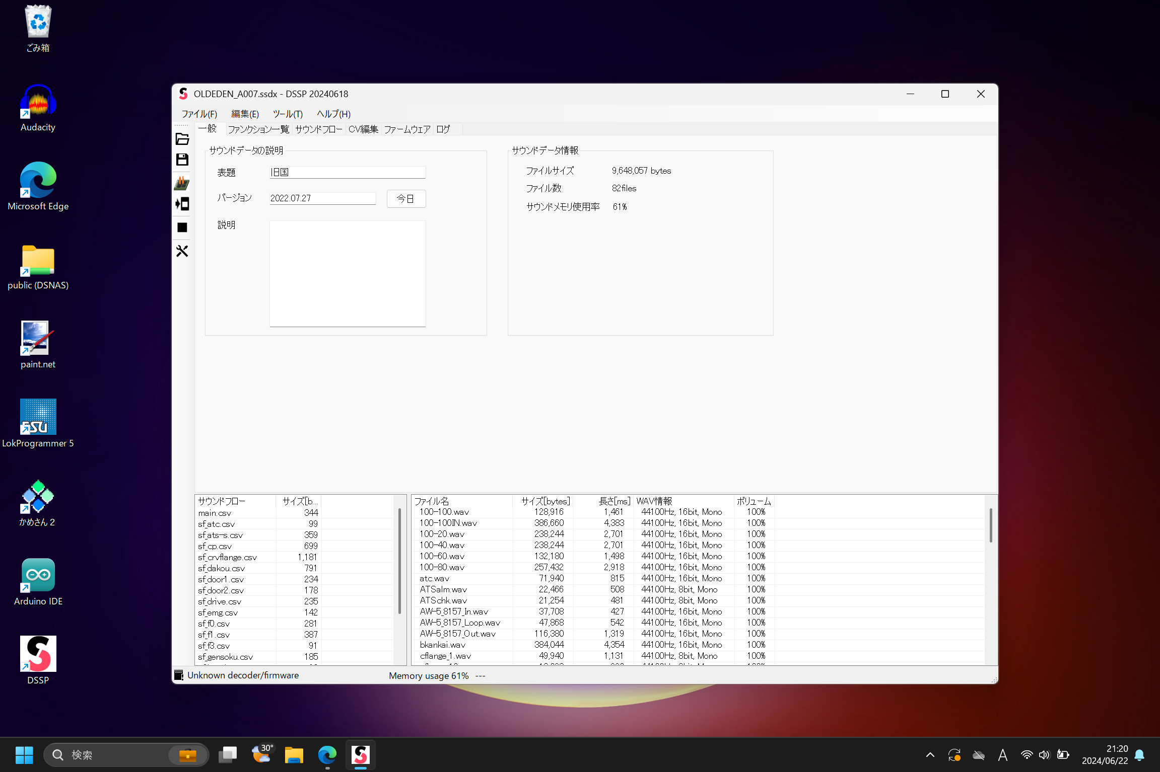This screenshot has height=772, width=1160.
Task: Click the decoder chip icon in status bar
Action: pos(179,675)
